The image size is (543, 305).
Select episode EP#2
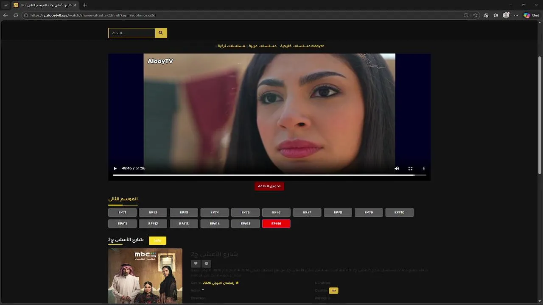[153, 212]
